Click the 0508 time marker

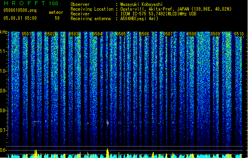(192, 34)
